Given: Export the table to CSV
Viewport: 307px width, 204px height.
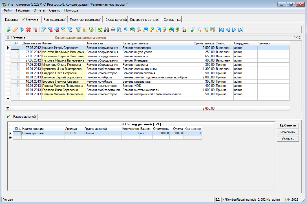Looking at the screenshot, I should pos(165,30).
